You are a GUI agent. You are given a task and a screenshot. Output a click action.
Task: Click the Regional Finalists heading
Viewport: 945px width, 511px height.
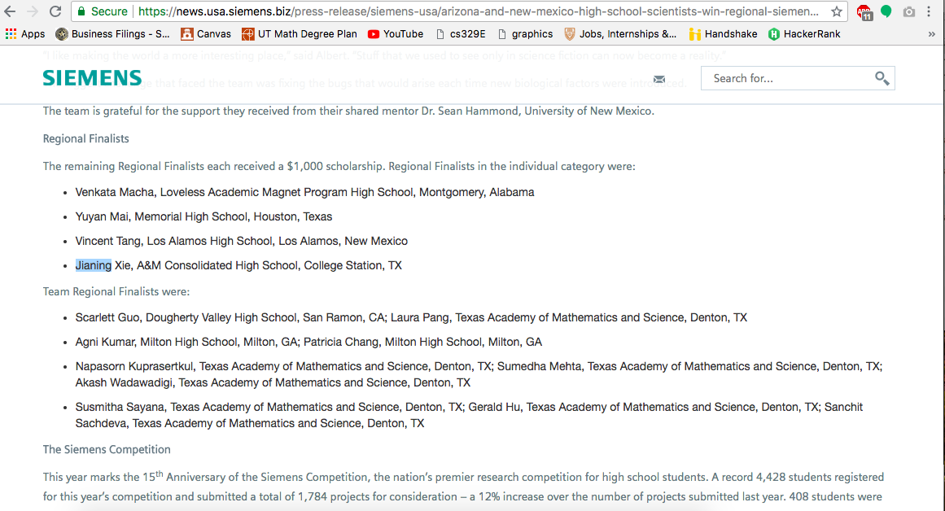[85, 138]
